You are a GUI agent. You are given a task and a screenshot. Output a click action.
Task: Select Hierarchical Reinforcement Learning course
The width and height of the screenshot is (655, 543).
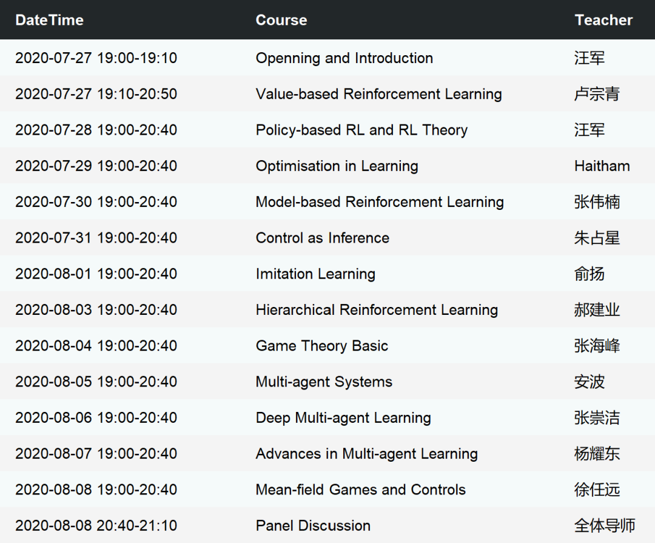[377, 310]
